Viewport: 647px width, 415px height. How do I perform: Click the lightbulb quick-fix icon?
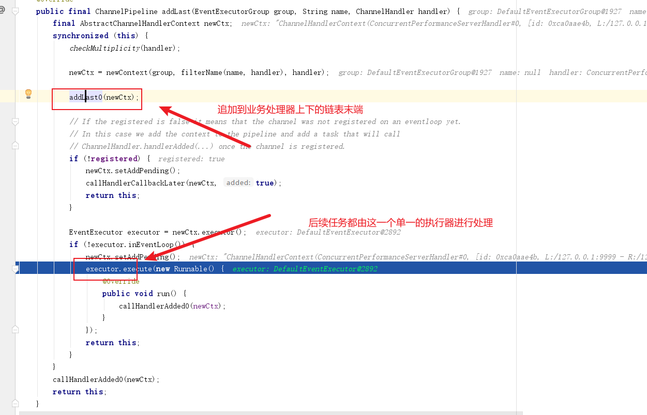click(x=28, y=94)
